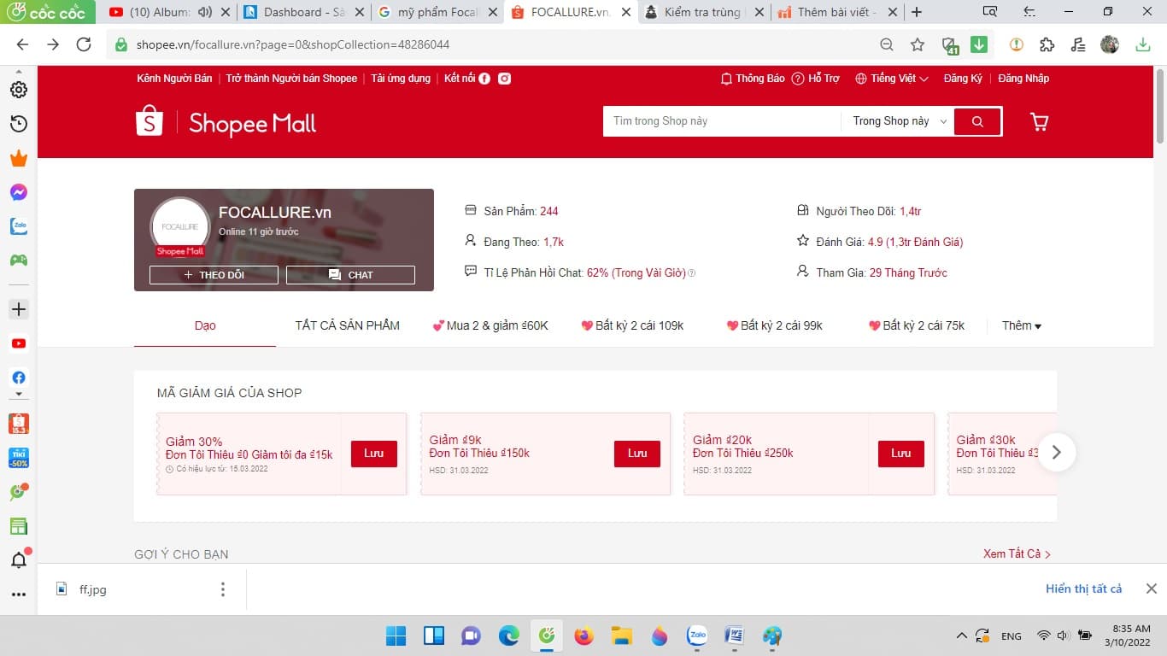Screen dimensions: 1167x656
Task: Click the red search magnifier button
Action: [x=977, y=121]
